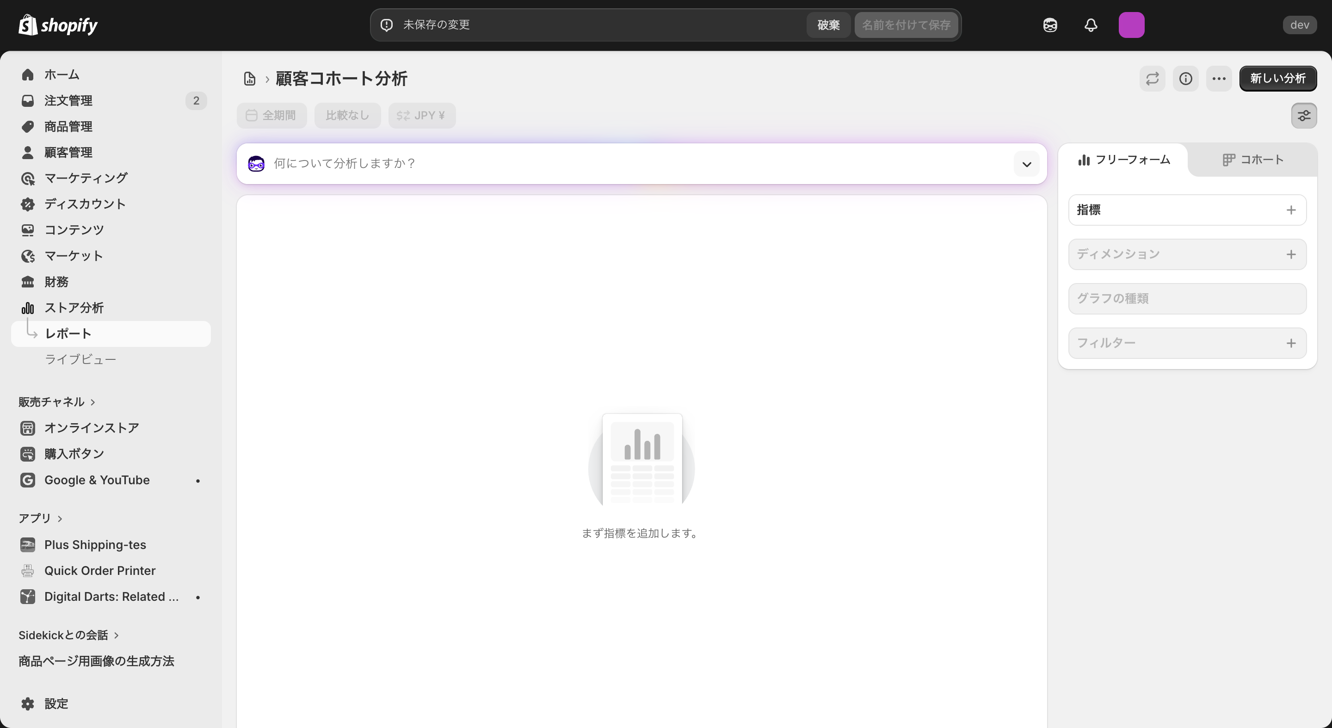Open the display customization sliders icon
Image resolution: width=1332 pixels, height=728 pixels.
point(1304,115)
